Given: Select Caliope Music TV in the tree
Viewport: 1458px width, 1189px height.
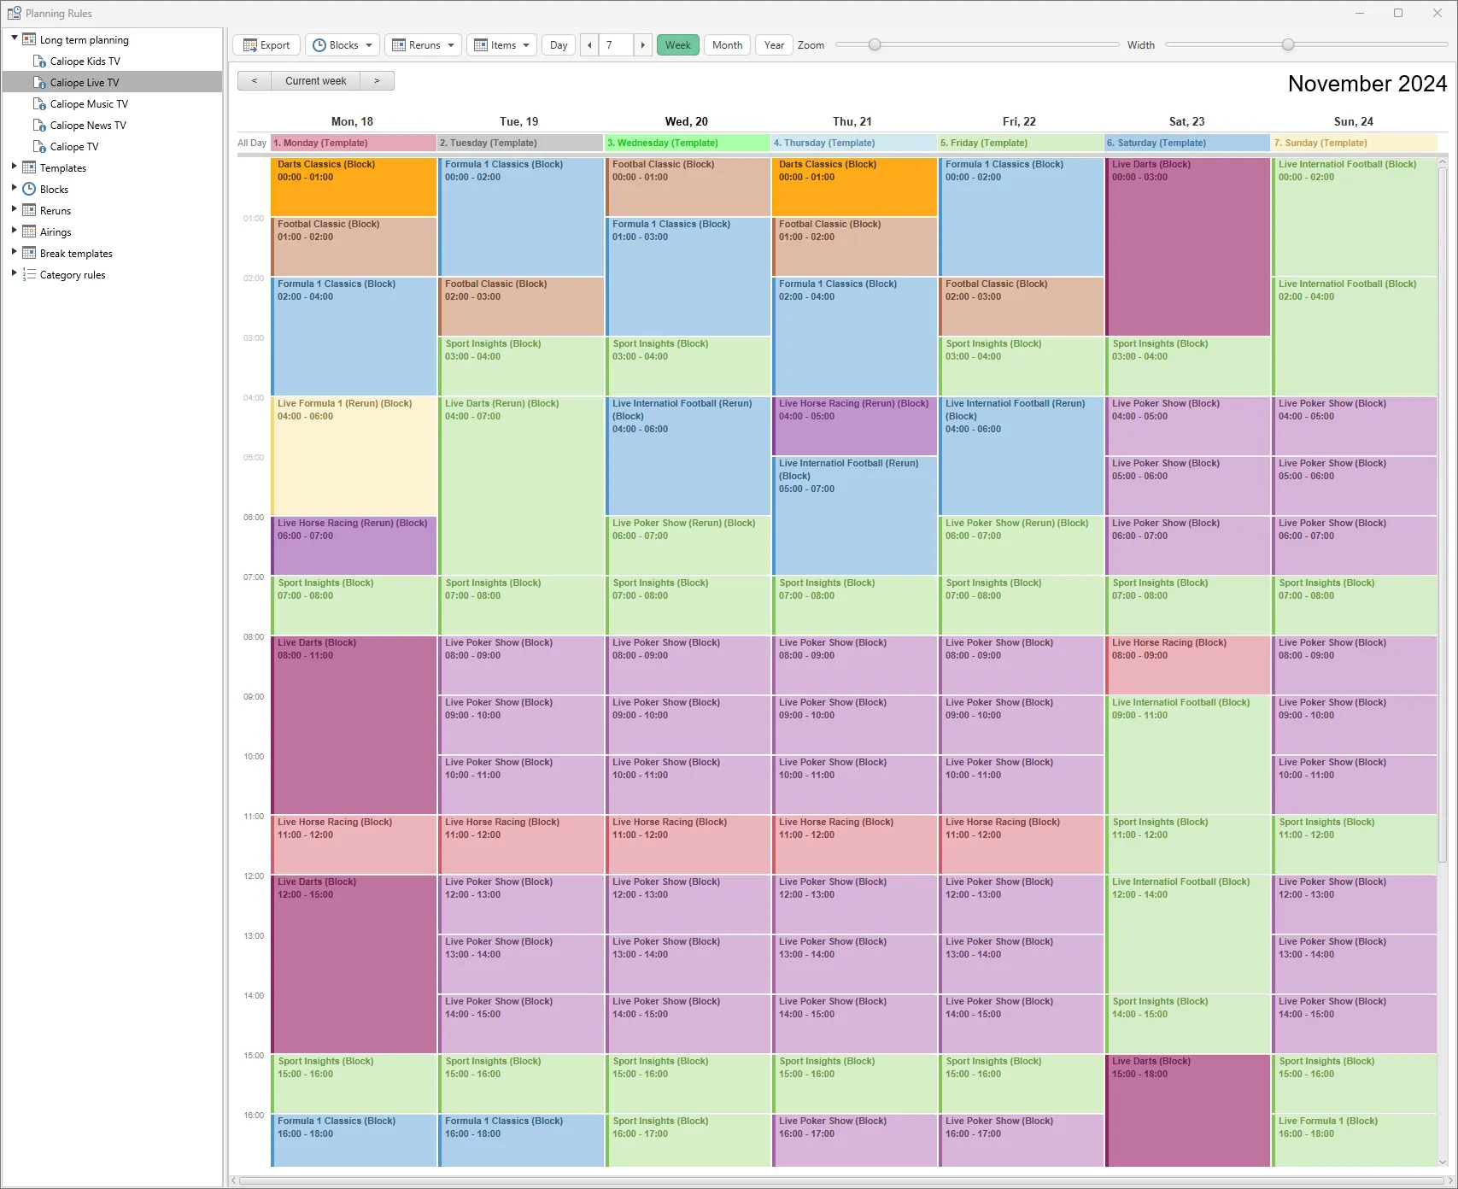Looking at the screenshot, I should [89, 104].
